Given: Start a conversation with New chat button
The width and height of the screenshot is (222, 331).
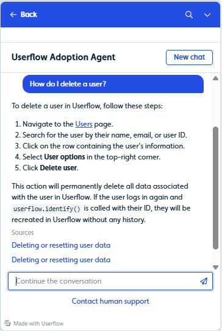Looking at the screenshot, I should [189, 57].
